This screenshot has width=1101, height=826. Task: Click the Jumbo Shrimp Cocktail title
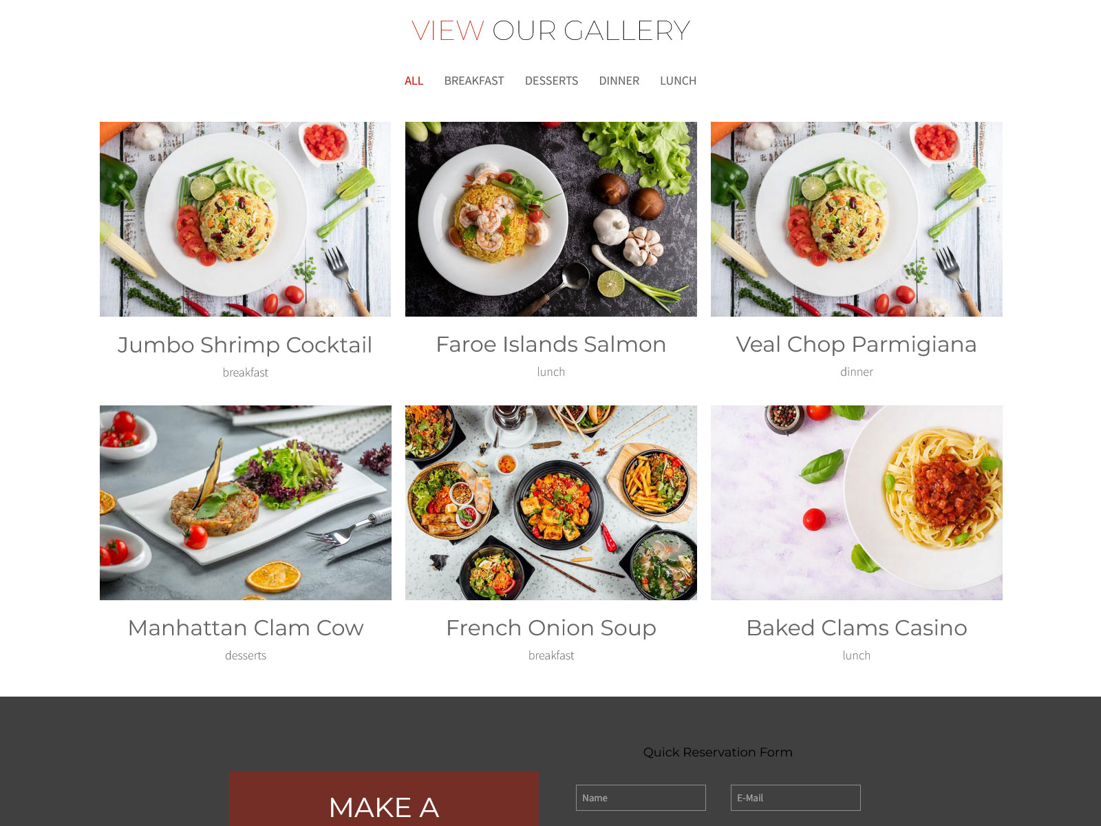coord(245,345)
